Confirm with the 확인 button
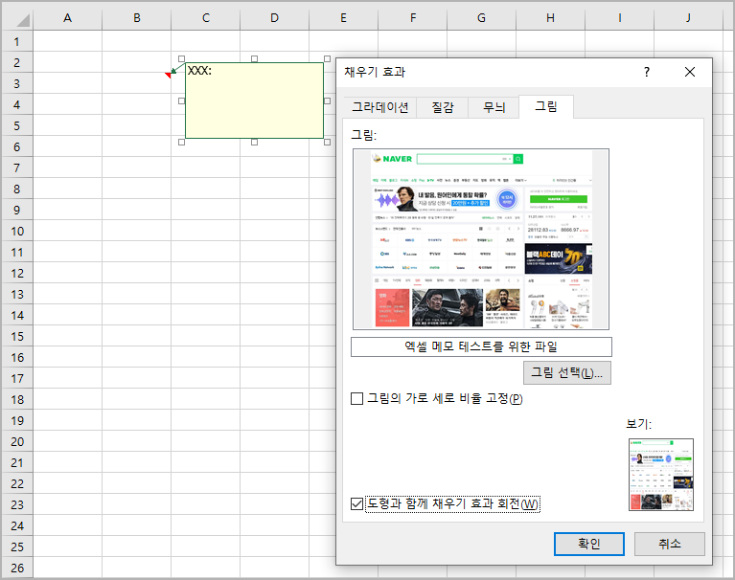The height and width of the screenshot is (580, 735). pyautogui.click(x=588, y=544)
